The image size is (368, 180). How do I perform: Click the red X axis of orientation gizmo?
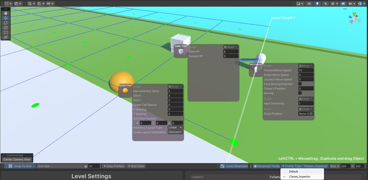click(x=356, y=16)
